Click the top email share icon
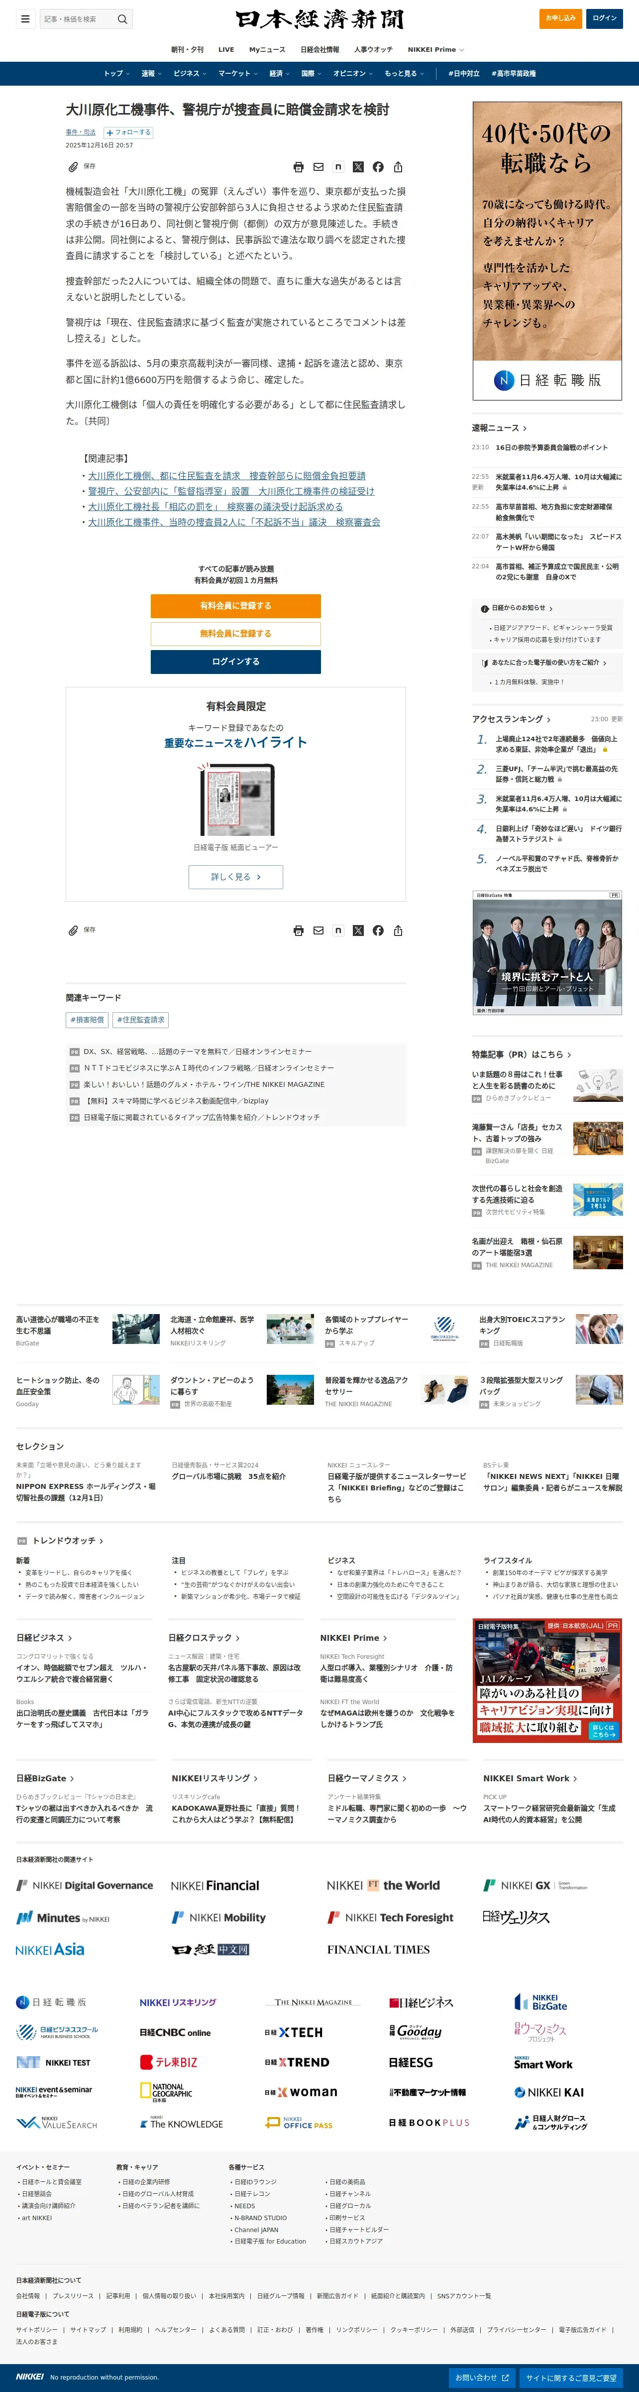639x2392 pixels. [318, 167]
